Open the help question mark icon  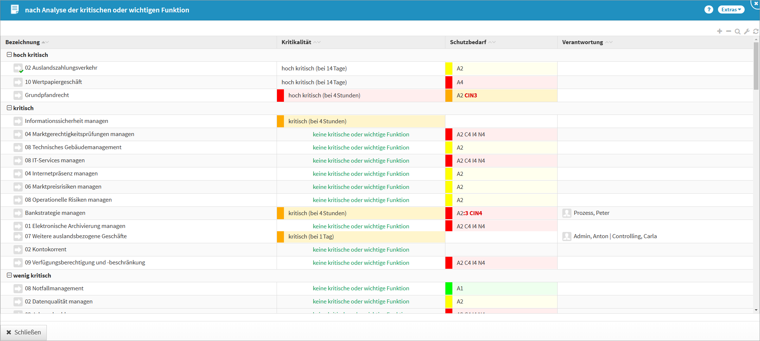click(x=708, y=10)
